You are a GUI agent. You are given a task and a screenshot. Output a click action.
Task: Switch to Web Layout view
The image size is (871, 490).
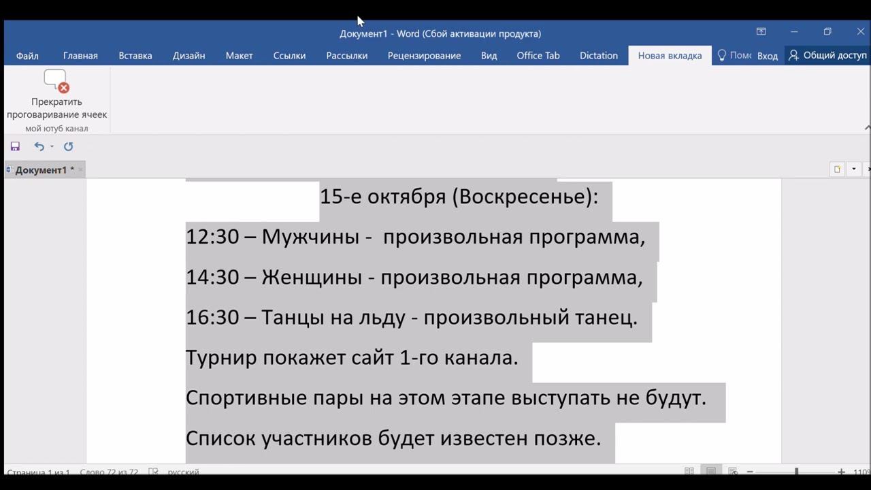[x=733, y=472]
